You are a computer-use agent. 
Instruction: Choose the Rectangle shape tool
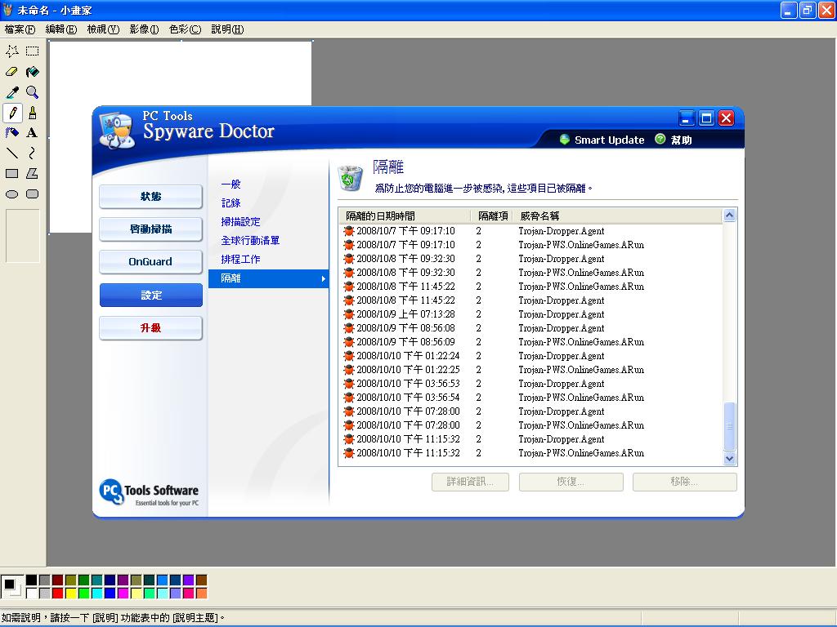(x=12, y=174)
